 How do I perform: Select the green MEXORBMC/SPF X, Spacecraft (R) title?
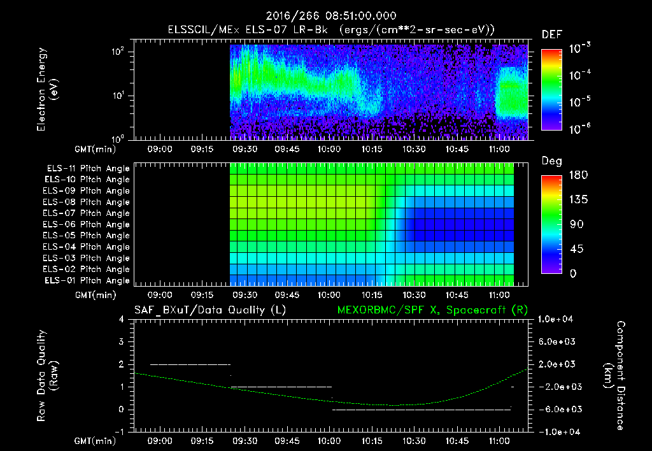pyautogui.click(x=432, y=310)
